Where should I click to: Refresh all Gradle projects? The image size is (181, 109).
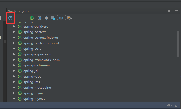click(10, 18)
